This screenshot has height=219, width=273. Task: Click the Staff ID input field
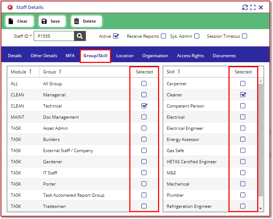[54, 36]
